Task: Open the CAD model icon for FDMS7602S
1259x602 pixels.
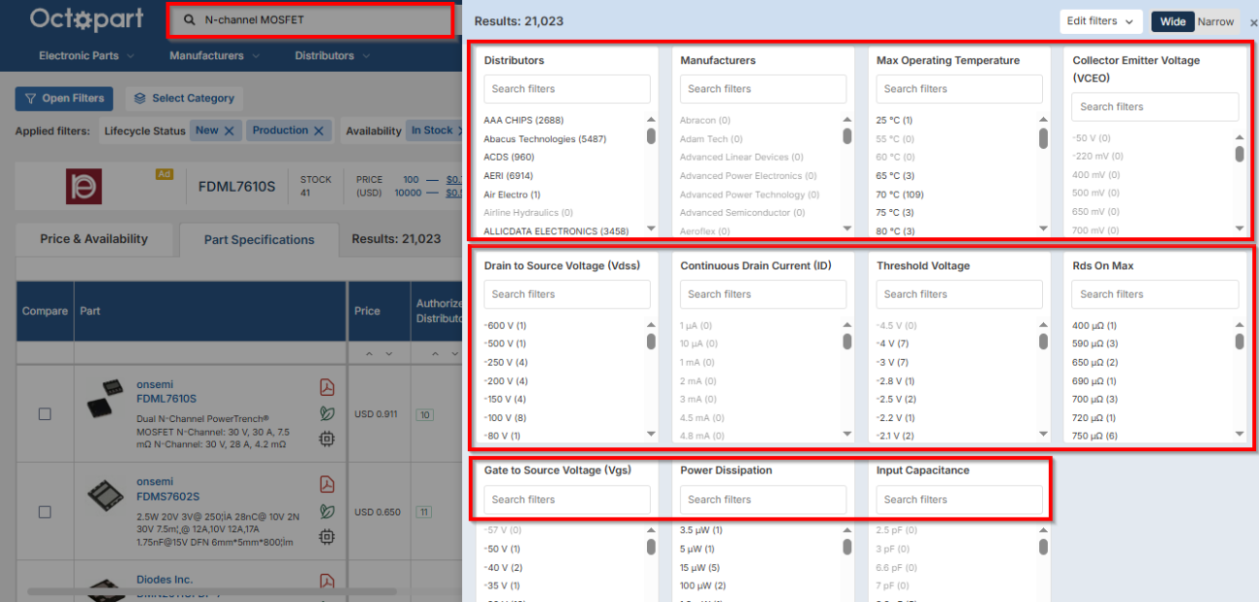Action: [x=327, y=535]
